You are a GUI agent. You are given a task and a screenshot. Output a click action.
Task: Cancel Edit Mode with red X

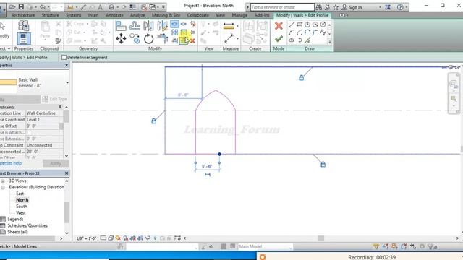click(279, 26)
